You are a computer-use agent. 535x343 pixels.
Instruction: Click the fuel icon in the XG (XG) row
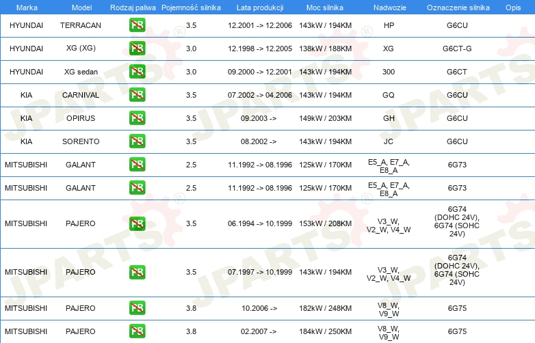tap(137, 49)
